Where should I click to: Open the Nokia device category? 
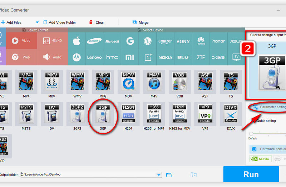pos(165,57)
